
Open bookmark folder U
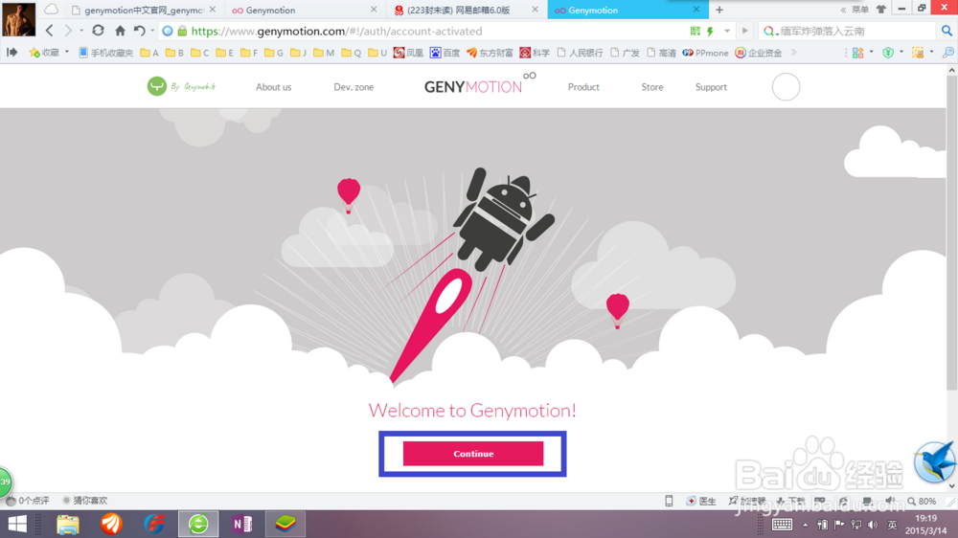tap(377, 53)
